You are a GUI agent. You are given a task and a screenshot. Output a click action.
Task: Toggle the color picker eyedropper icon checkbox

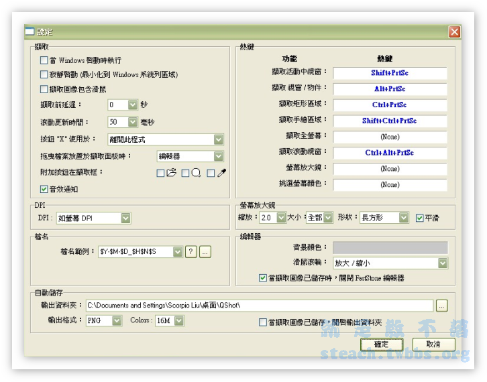click(211, 173)
